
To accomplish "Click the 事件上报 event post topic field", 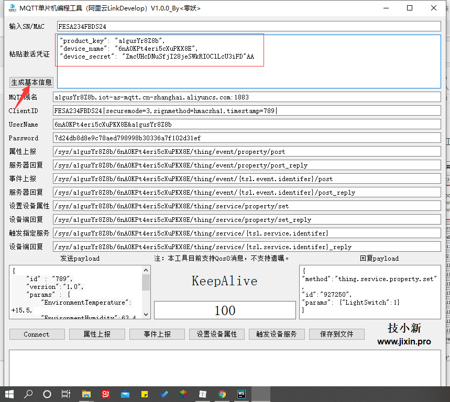I will point(247,179).
